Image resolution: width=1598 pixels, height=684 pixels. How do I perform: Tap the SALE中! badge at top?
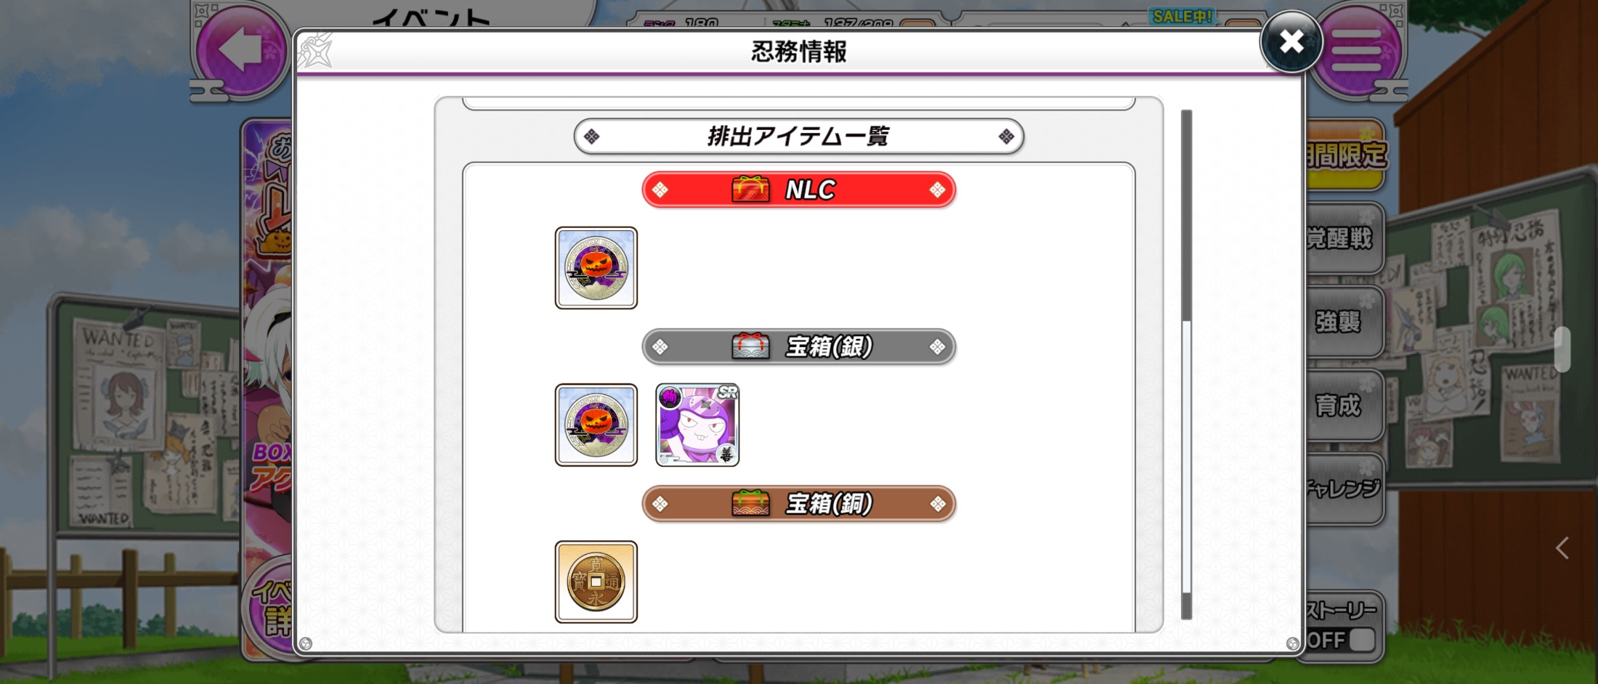coord(1183,16)
